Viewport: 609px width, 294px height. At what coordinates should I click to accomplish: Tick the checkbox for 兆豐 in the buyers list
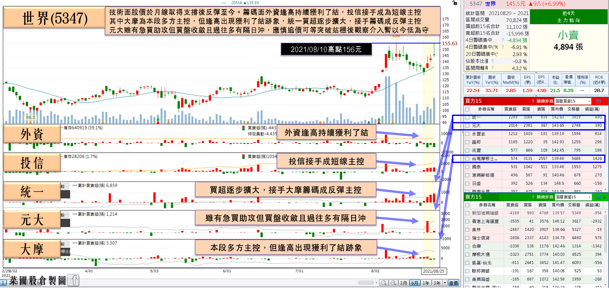pos(467,150)
